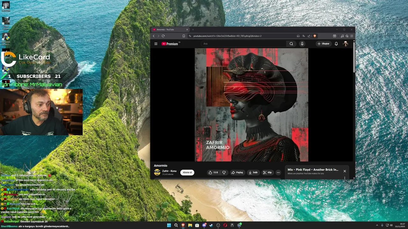Image resolution: width=408 pixels, height=229 pixels.
Task: Open Brave wallet/sidebar icon in toolbar
Action: [334, 36]
